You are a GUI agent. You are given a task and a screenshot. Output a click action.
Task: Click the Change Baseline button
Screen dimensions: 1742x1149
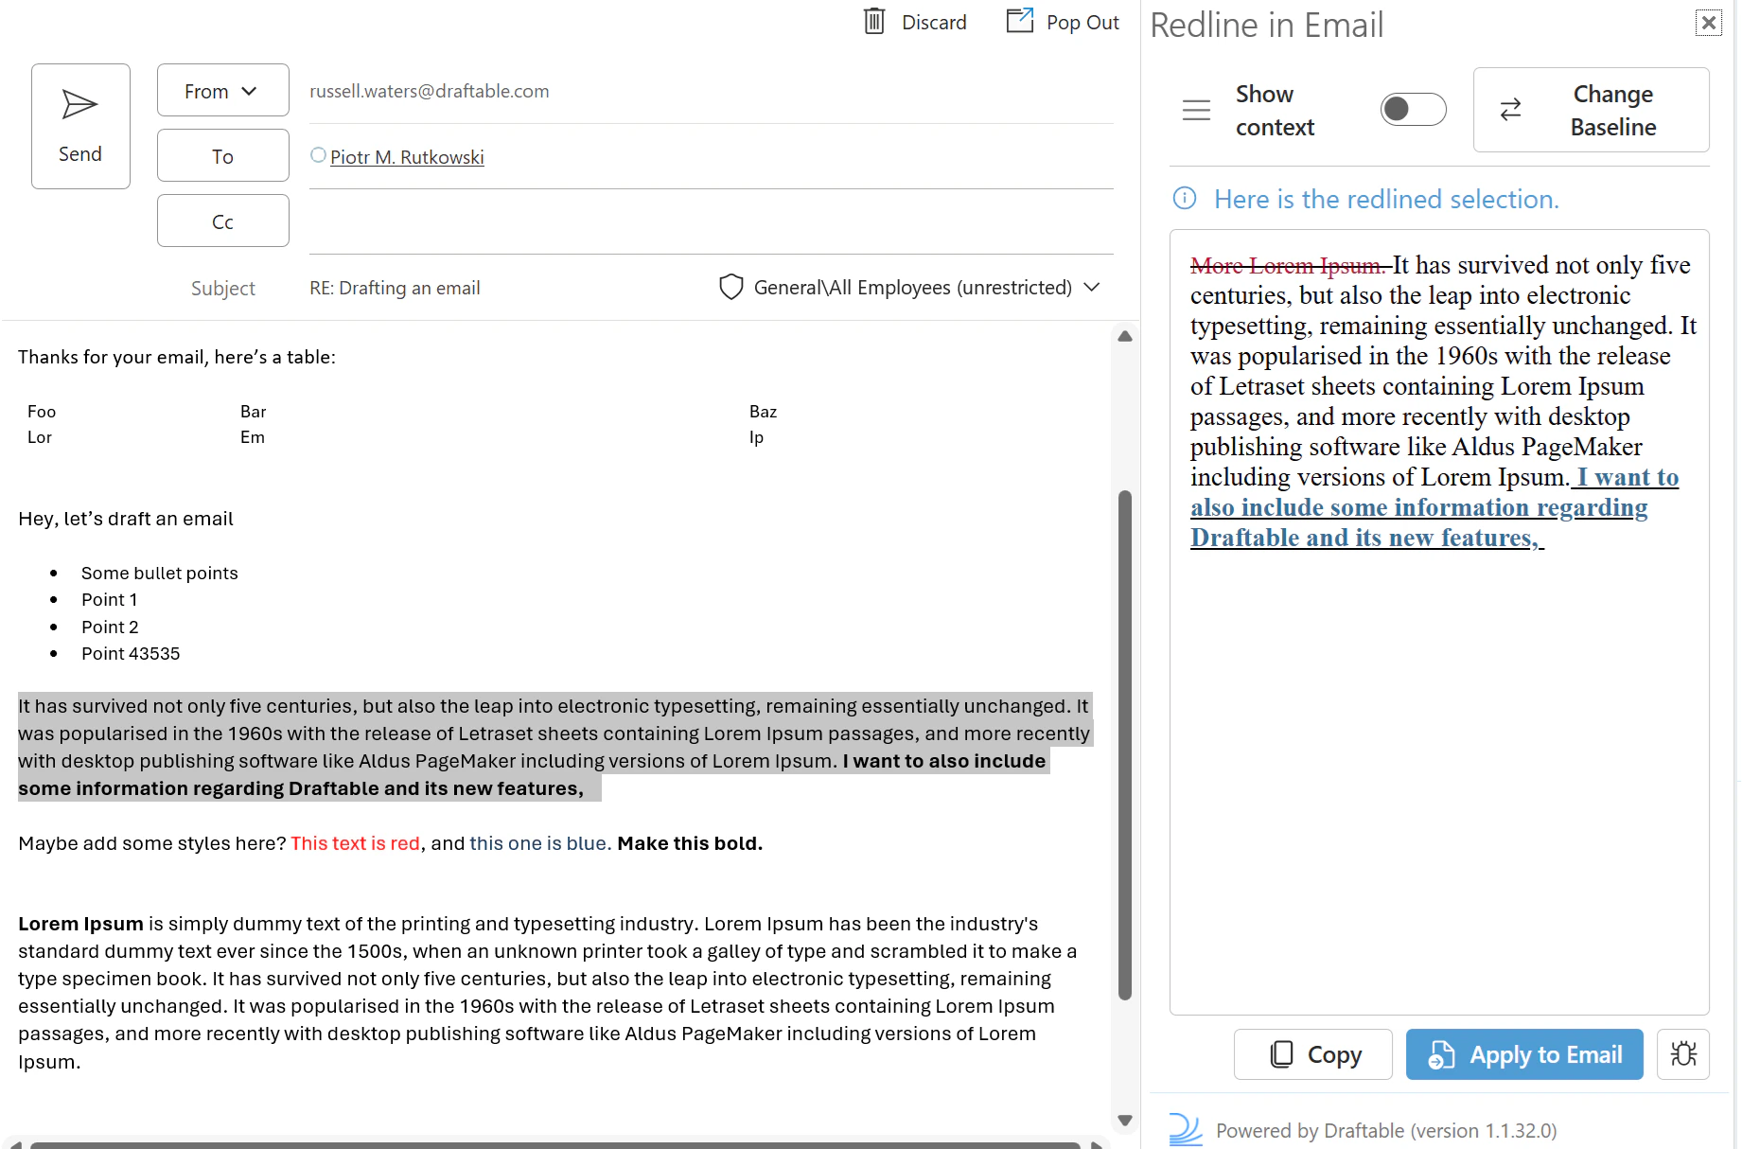1591,110
